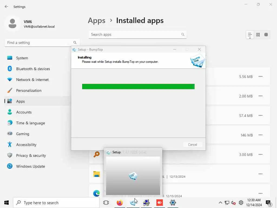Open the taskbar clock showing 12:30 AM

point(254,203)
